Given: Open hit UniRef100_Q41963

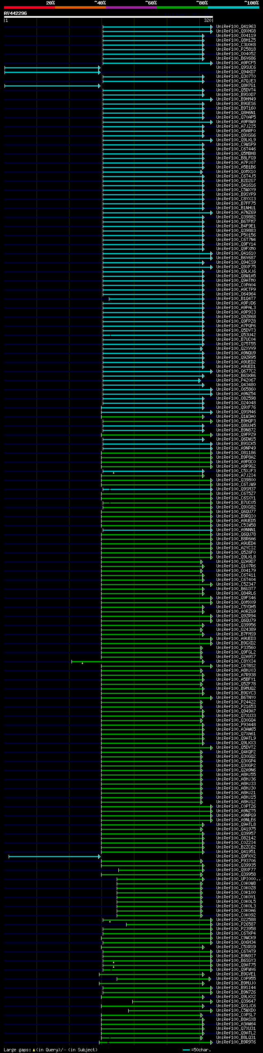Looking at the screenshot, I should 236,27.
